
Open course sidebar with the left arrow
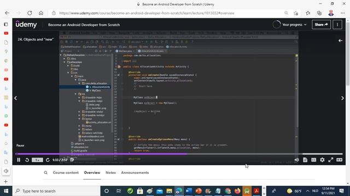(340, 41)
